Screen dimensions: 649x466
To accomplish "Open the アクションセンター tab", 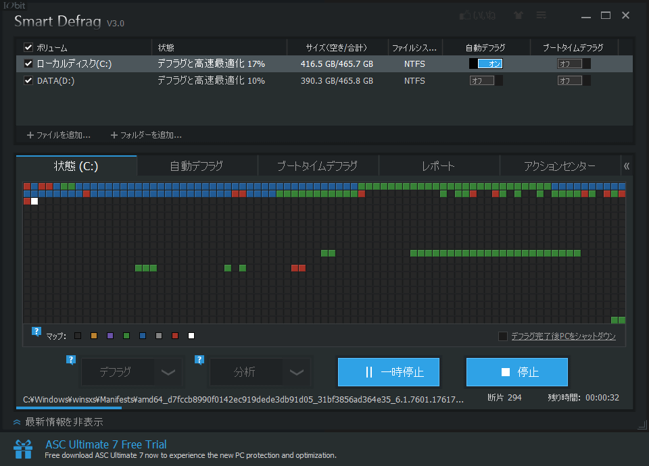I will [x=560, y=166].
